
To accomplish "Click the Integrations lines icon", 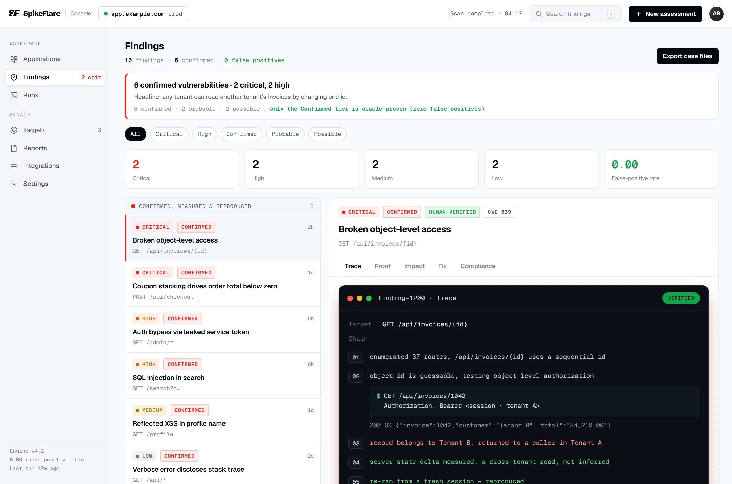I will point(14,166).
